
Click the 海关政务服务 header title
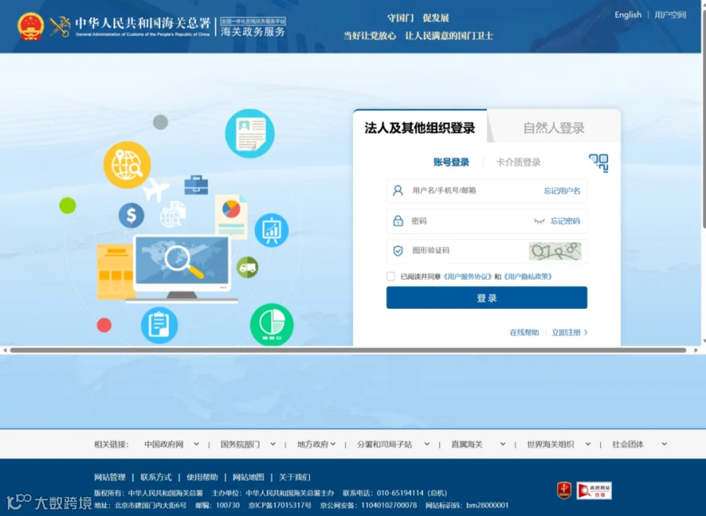[253, 32]
